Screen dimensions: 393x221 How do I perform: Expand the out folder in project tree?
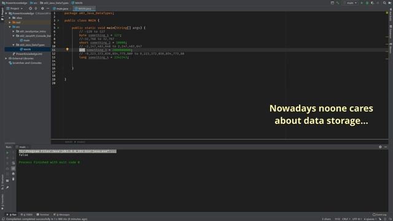(10, 23)
